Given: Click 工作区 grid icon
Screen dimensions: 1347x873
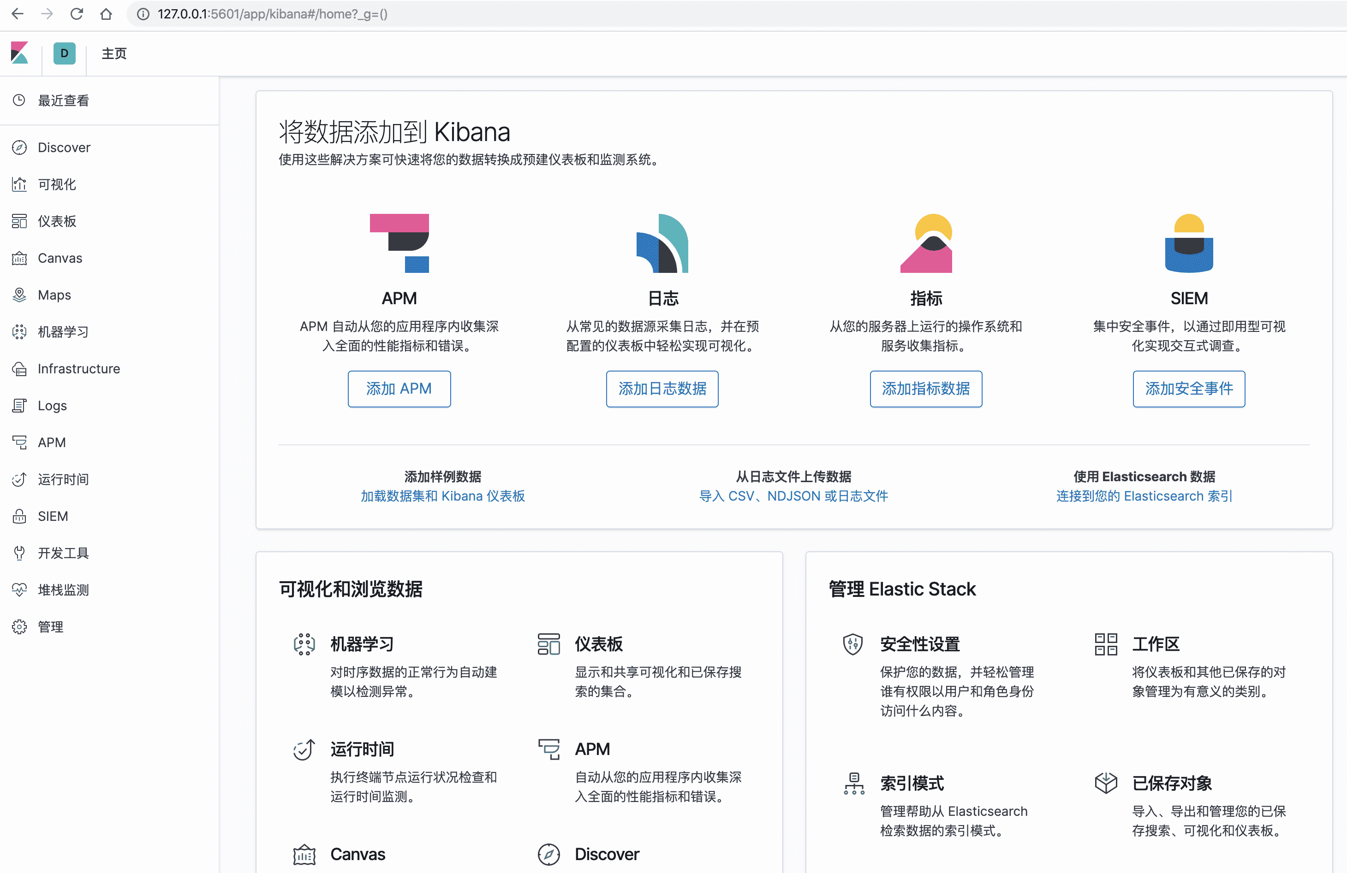Looking at the screenshot, I should point(1106,644).
